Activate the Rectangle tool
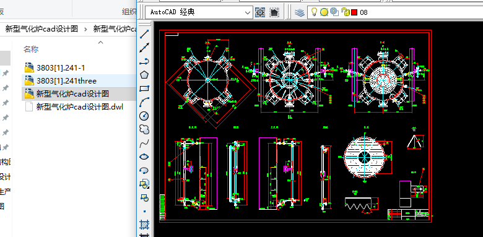Image resolution: width=483 pixels, height=237 pixels. point(144,88)
